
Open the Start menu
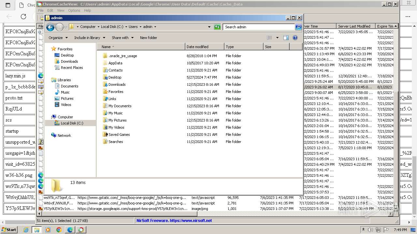[x=9, y=229]
